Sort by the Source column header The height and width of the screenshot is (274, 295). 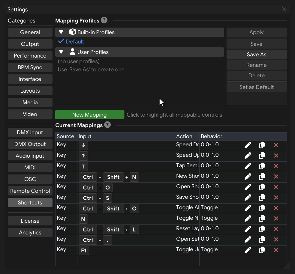coord(66,136)
